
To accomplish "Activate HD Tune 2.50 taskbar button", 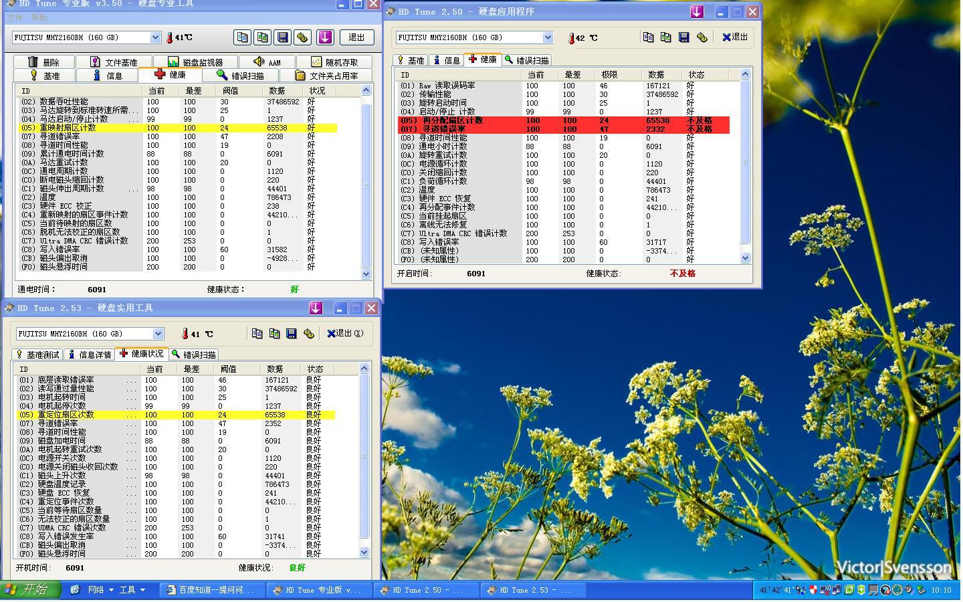I will (x=427, y=590).
